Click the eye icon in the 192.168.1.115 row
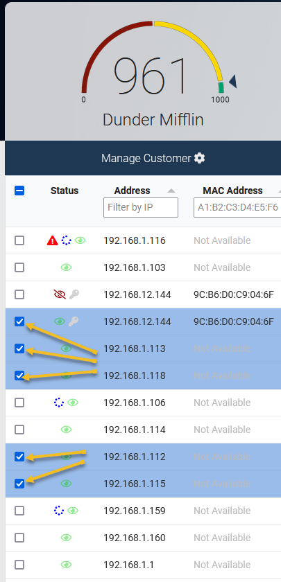 point(66,484)
